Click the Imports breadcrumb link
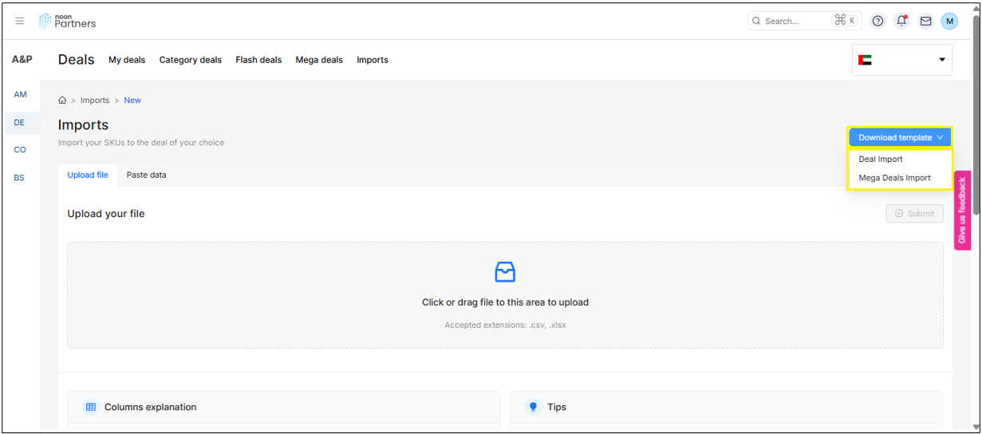982x434 pixels. click(x=95, y=101)
